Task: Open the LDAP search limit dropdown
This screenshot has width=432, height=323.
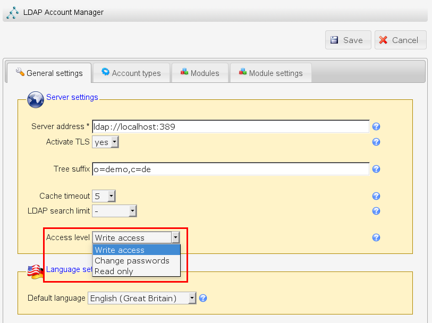Action: point(114,211)
